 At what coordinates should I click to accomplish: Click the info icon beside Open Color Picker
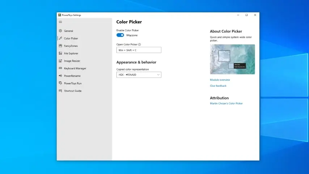point(140,45)
